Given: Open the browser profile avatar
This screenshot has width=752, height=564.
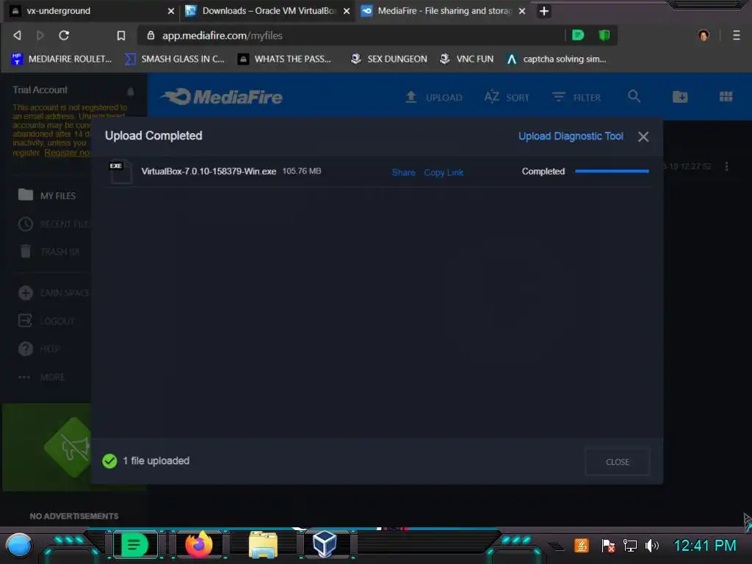Looking at the screenshot, I should (x=704, y=35).
